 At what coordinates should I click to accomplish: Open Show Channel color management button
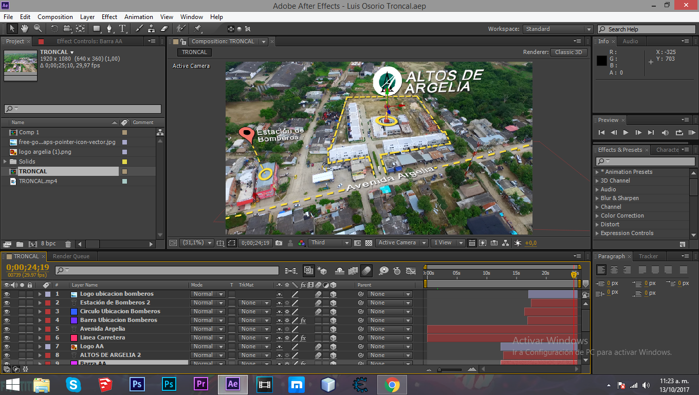click(302, 243)
